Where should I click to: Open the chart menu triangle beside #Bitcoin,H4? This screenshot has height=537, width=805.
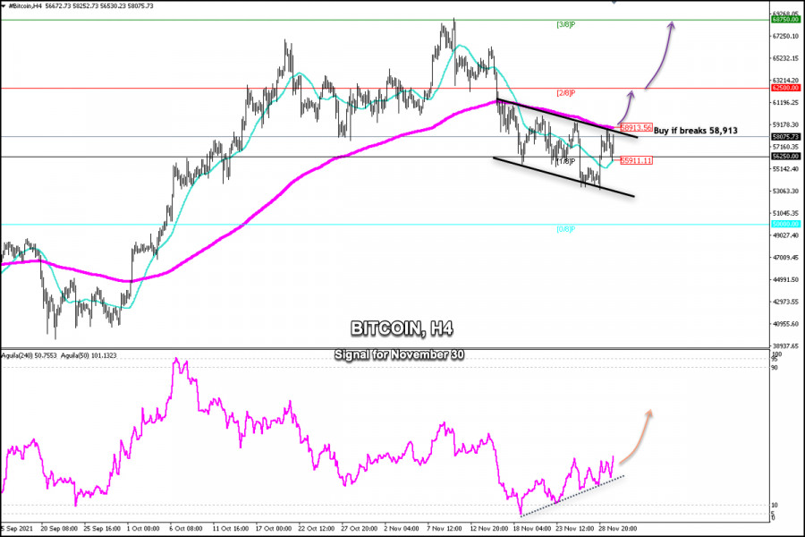pos(4,6)
